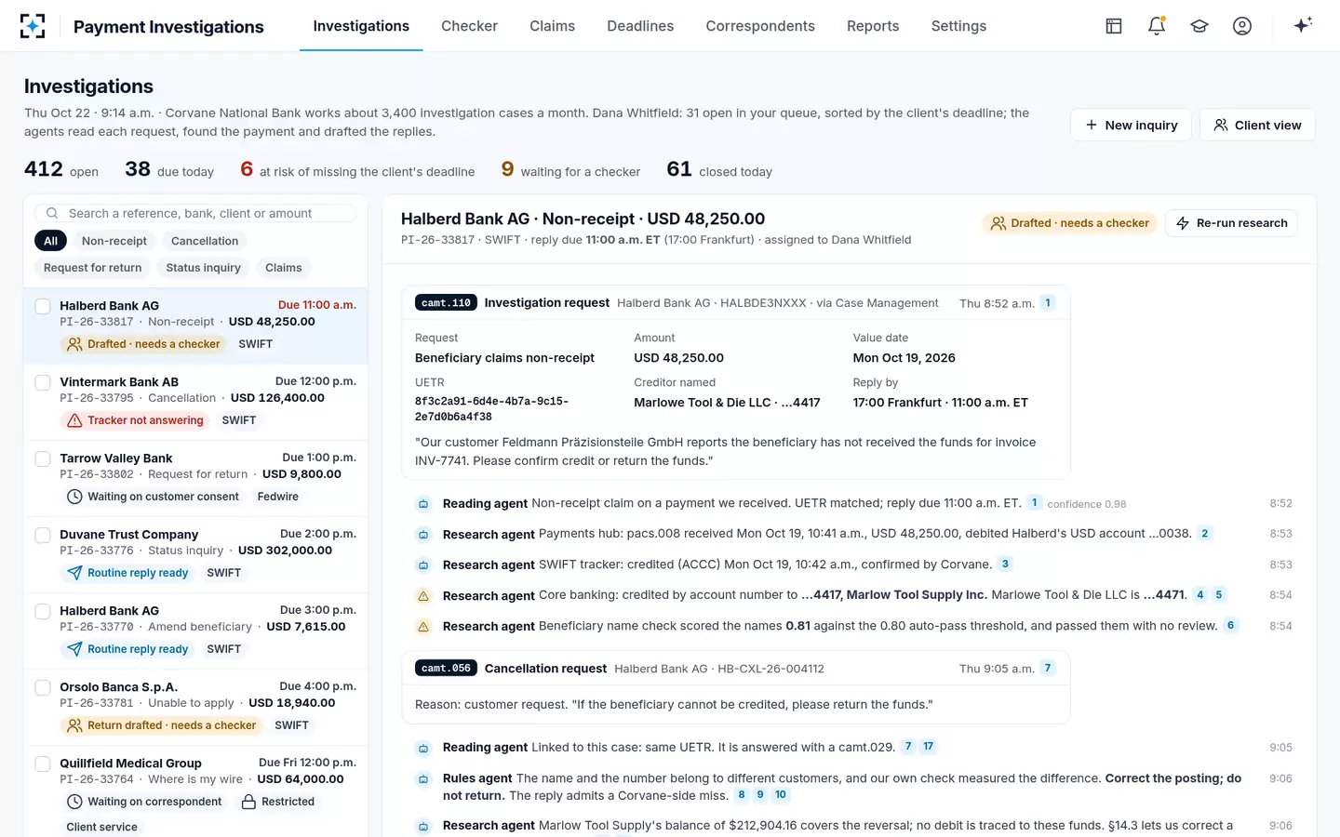This screenshot has width=1340, height=837.
Task: Click the warning icon beside Core banking finding
Action: click(x=423, y=596)
